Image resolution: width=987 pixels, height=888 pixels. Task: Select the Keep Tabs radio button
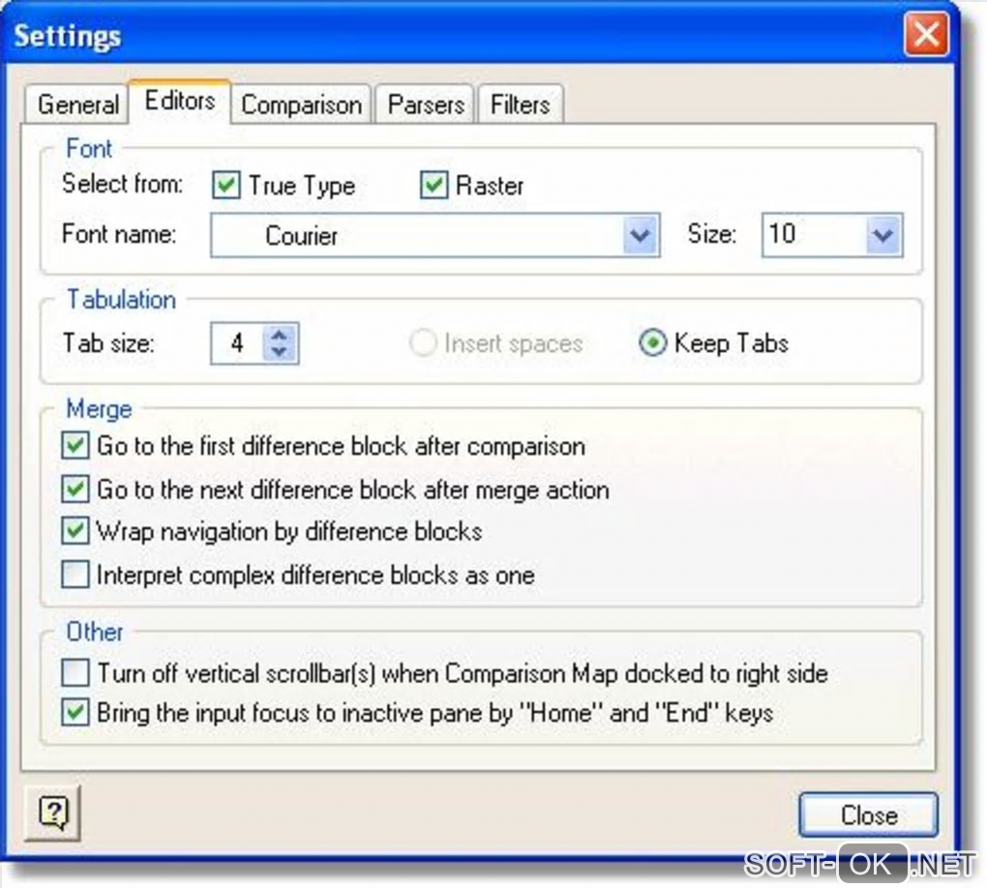pos(653,343)
